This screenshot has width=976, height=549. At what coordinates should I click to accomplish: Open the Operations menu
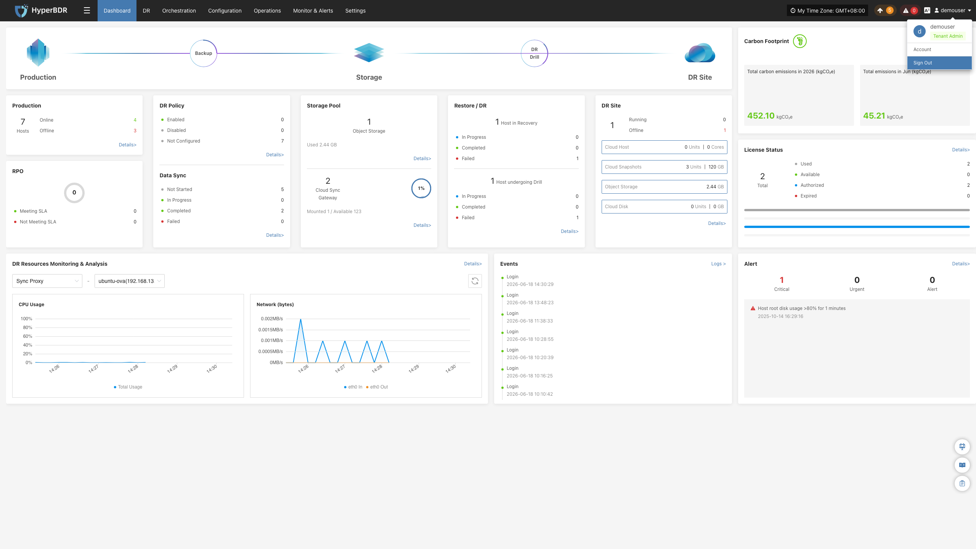267,11
